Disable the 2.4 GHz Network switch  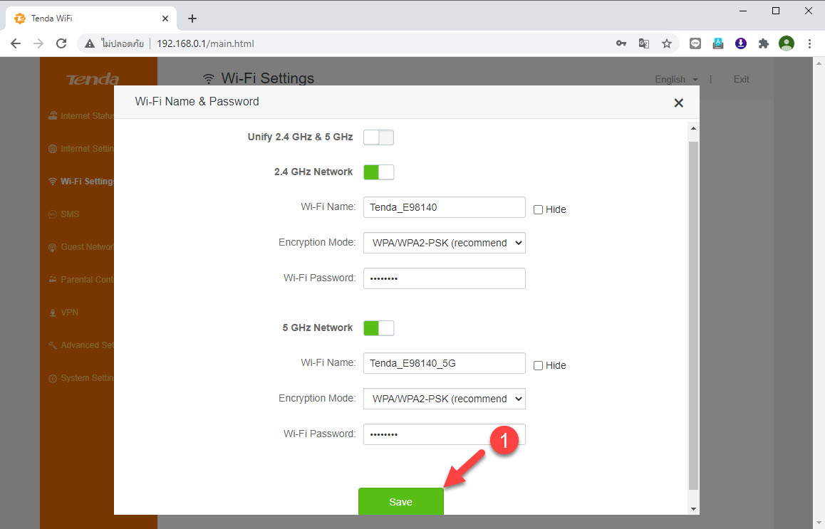coord(378,172)
